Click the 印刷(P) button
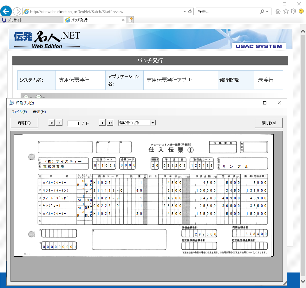This screenshot has width=306, height=288. click(x=24, y=123)
